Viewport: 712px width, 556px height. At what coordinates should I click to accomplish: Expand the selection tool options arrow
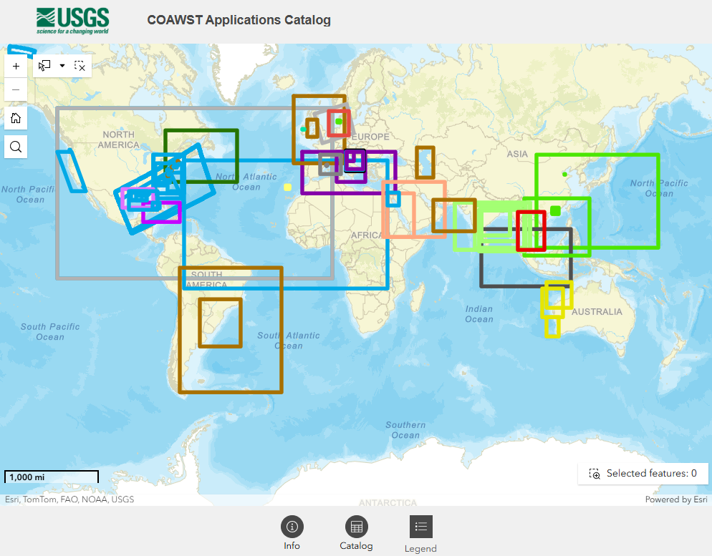click(62, 67)
